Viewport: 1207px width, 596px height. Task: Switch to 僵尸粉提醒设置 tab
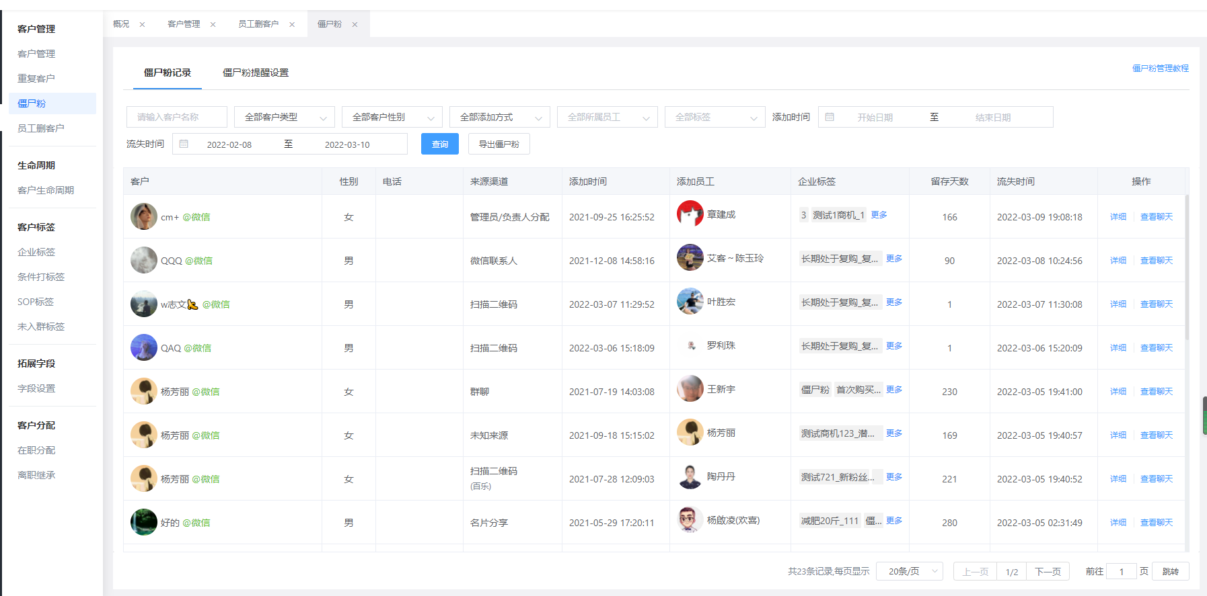coord(256,73)
